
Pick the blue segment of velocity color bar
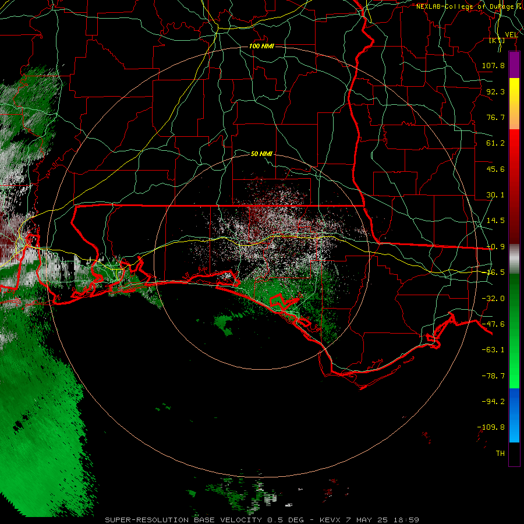(514, 415)
